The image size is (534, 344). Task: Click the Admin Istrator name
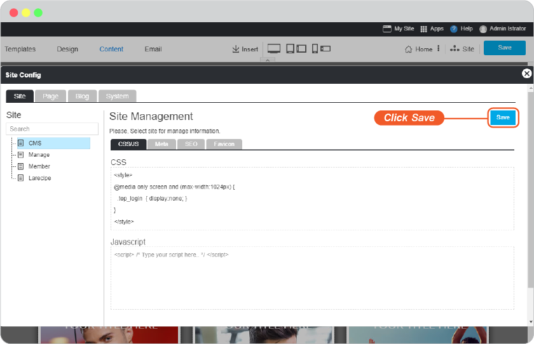pyautogui.click(x=508, y=29)
